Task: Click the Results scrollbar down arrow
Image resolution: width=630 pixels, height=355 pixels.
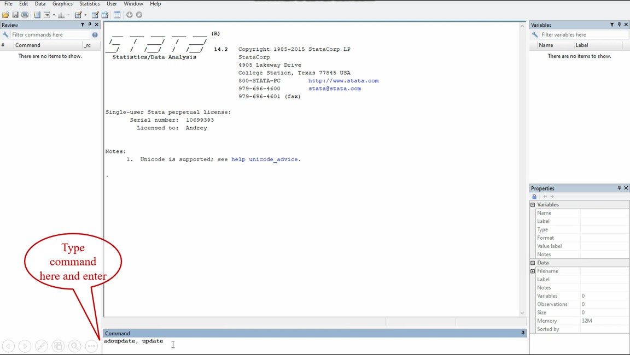Action: [522, 313]
